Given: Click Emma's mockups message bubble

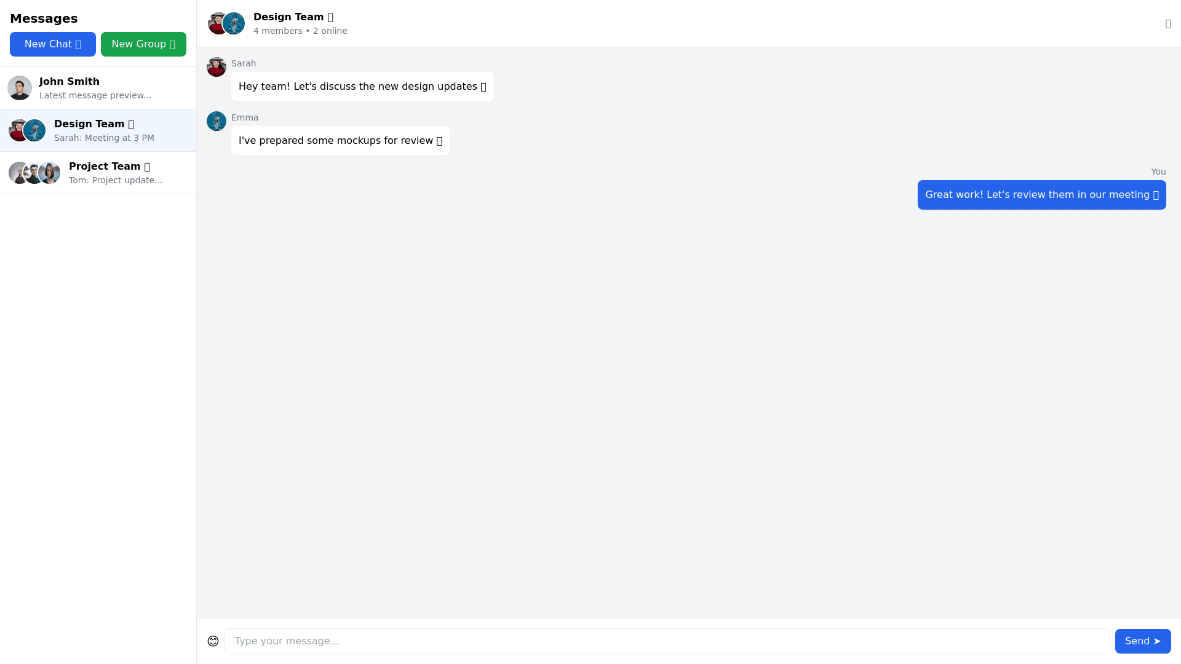Looking at the screenshot, I should click(340, 141).
